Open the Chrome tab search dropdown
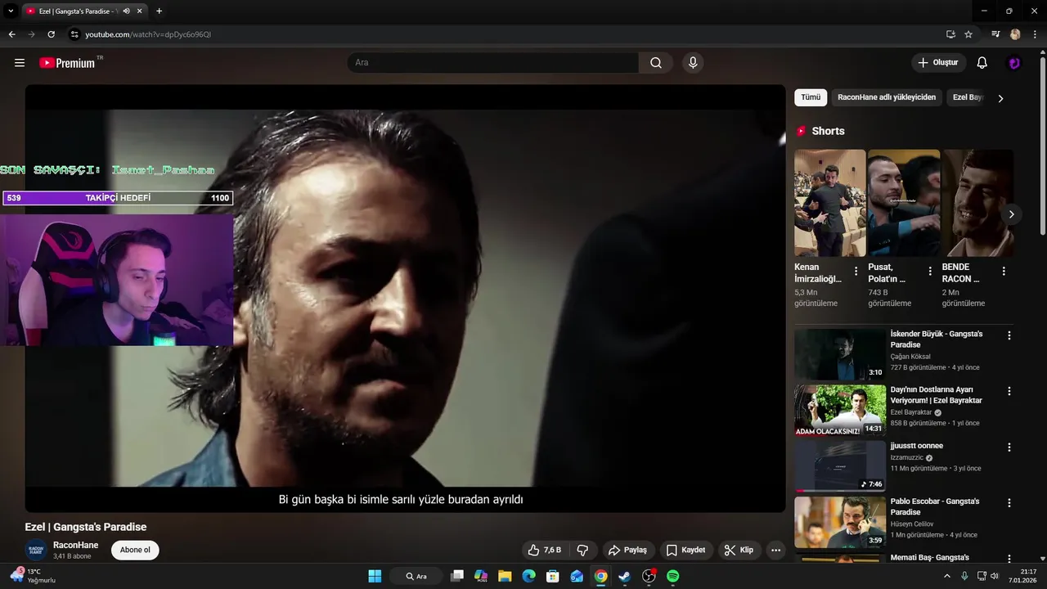 [11, 11]
